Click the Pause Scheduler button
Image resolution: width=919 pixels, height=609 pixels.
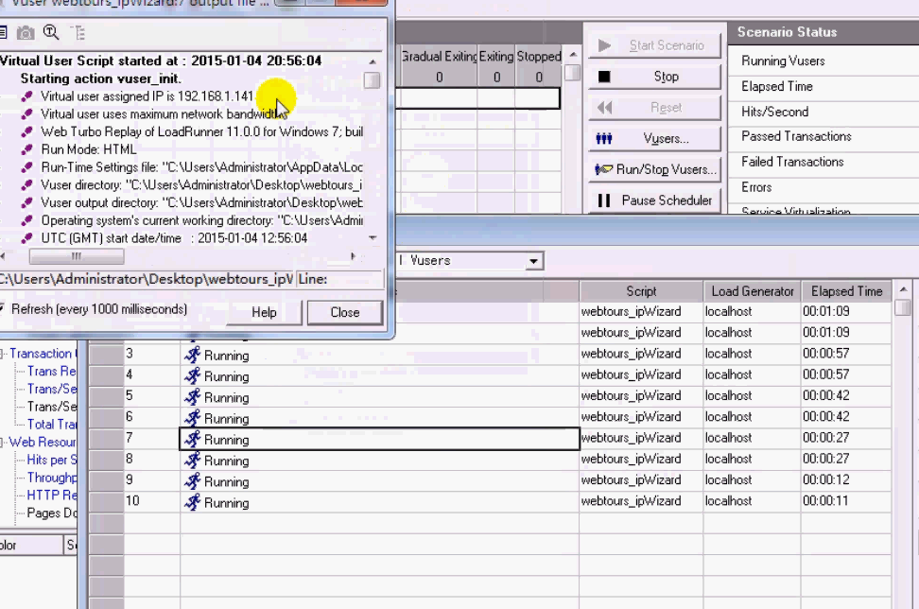[x=654, y=200]
